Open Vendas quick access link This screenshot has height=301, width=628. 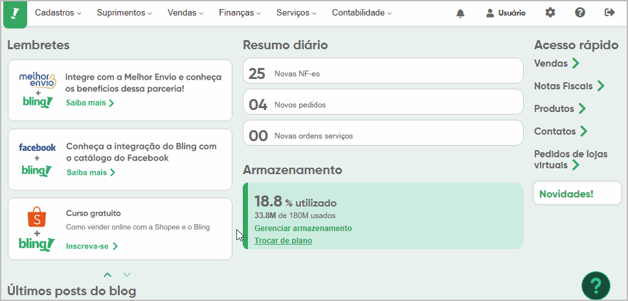click(557, 63)
